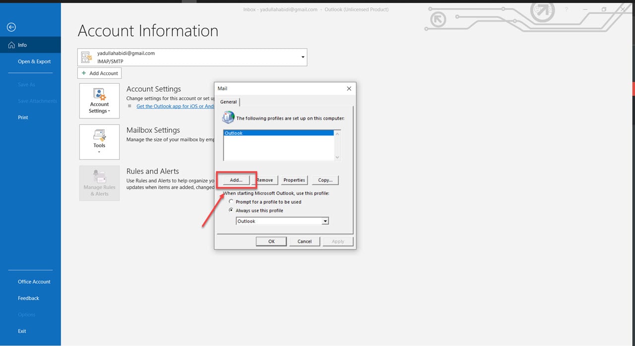The height and width of the screenshot is (346, 635).
Task: Click the profile list scroll up arrow
Action: [x=338, y=134]
